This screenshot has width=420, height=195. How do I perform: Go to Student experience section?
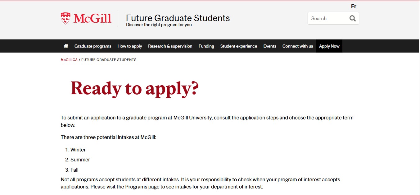[239, 46]
